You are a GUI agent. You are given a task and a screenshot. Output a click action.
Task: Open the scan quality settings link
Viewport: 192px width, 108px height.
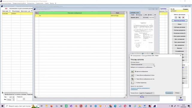pyautogui.click(x=140, y=89)
